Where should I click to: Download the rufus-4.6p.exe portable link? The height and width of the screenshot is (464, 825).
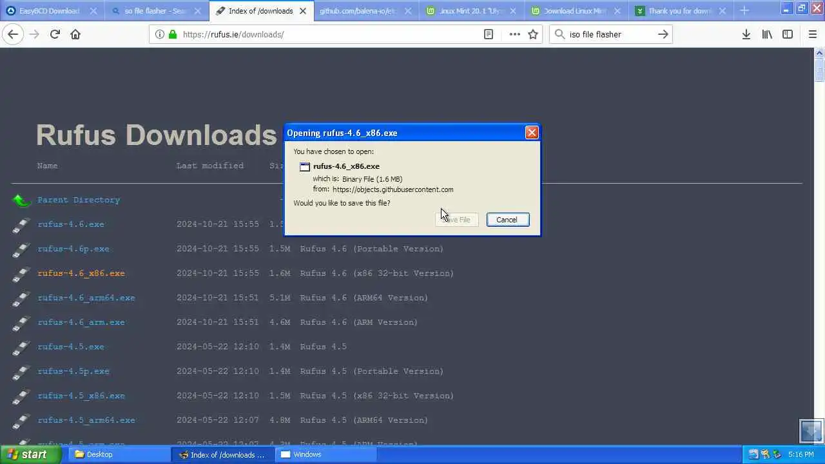tap(73, 249)
